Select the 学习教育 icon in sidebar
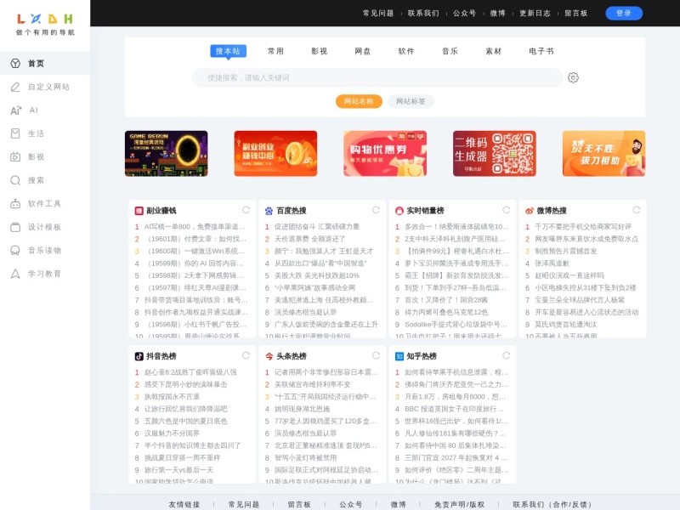680x510 pixels. 15,274
